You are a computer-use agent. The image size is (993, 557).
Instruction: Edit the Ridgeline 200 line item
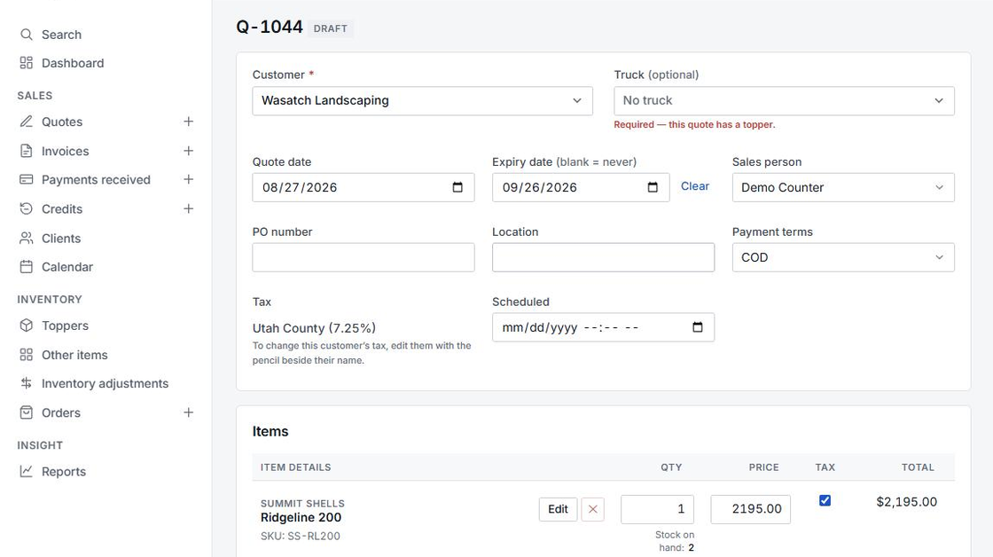point(558,509)
